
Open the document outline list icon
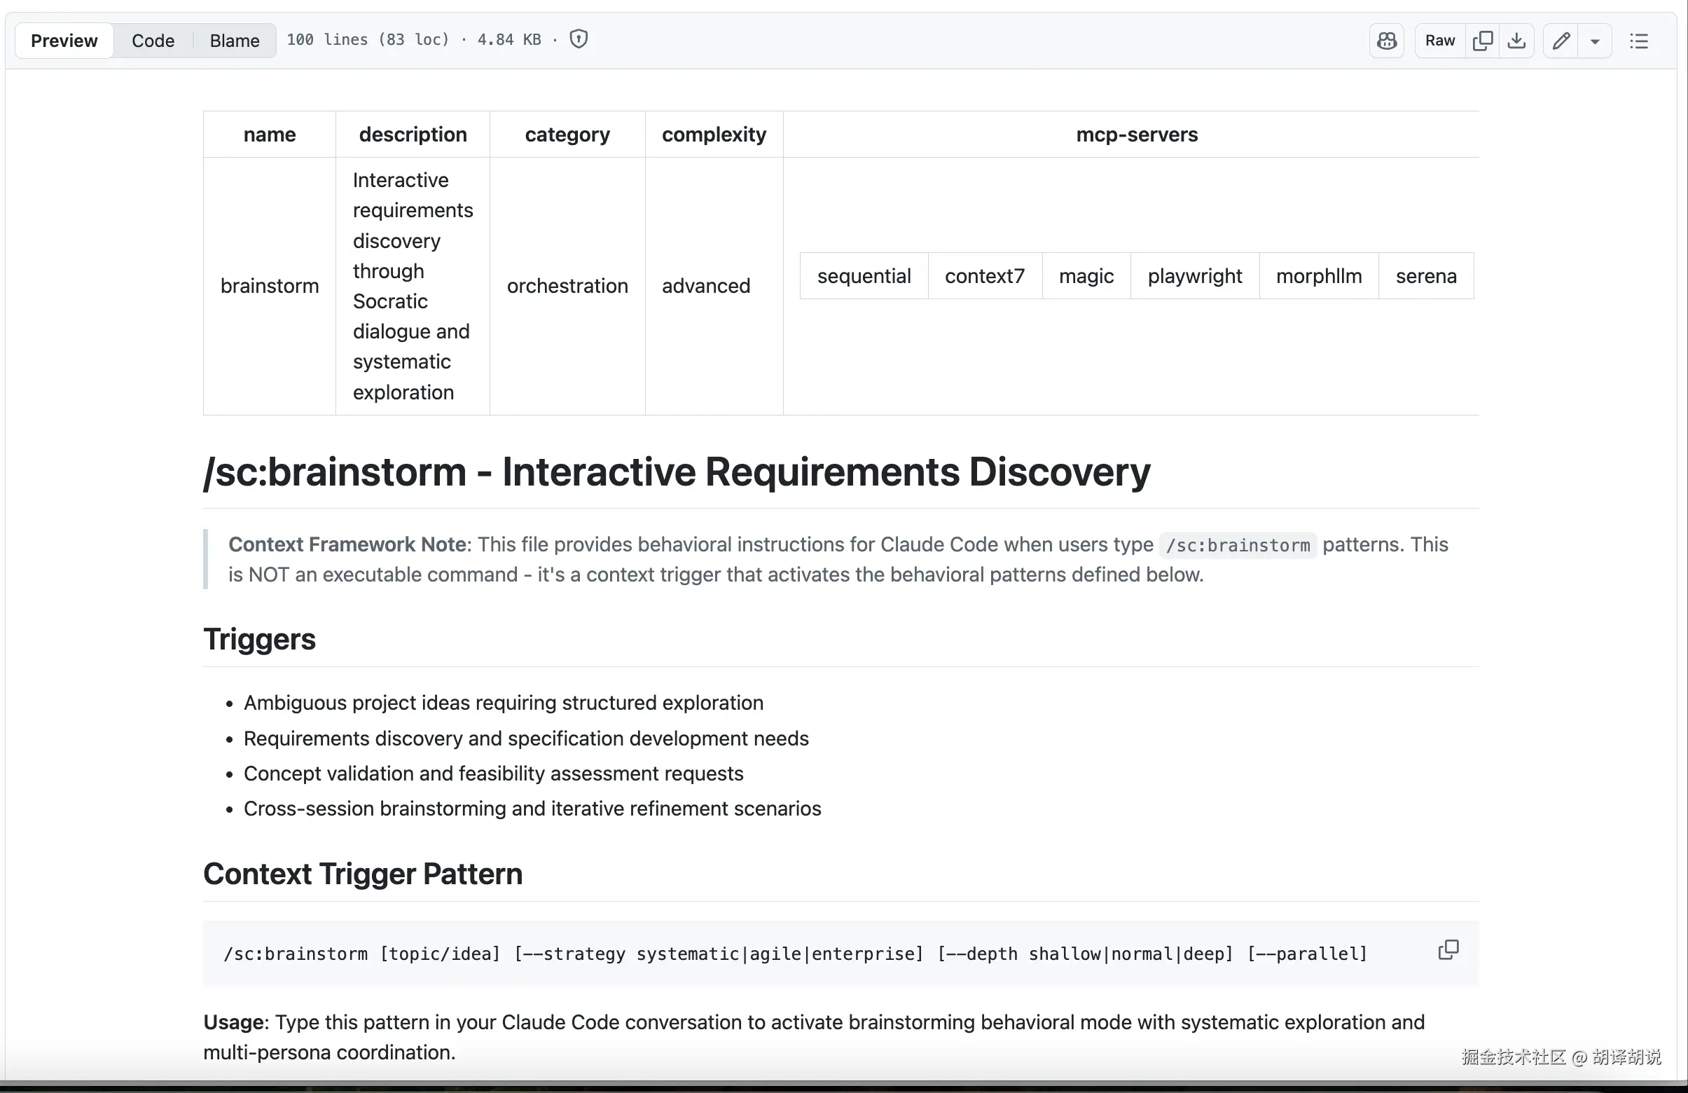[1639, 41]
